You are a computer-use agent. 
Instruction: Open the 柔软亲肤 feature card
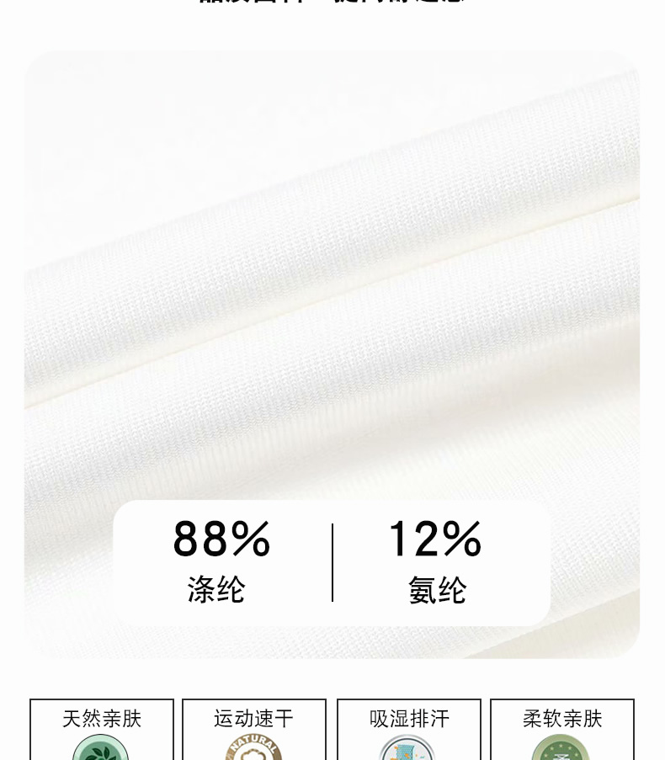(x=562, y=729)
